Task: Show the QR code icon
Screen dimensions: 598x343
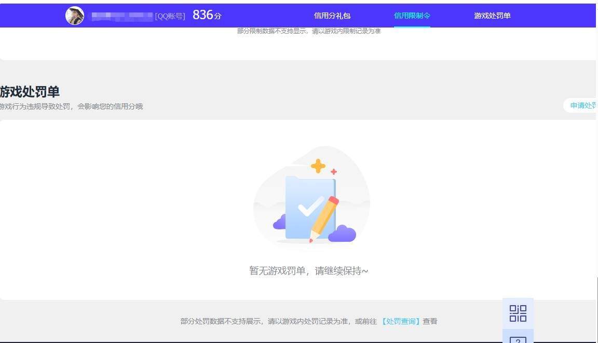Action: 518,313
